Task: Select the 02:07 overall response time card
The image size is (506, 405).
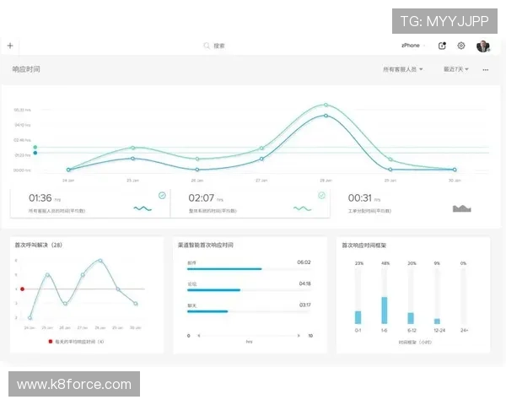Action: point(249,202)
